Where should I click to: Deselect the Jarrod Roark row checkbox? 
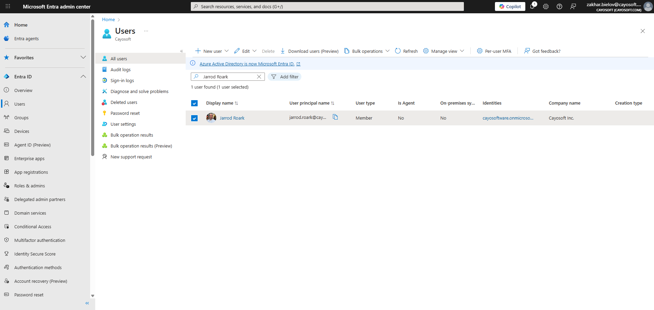(x=195, y=118)
